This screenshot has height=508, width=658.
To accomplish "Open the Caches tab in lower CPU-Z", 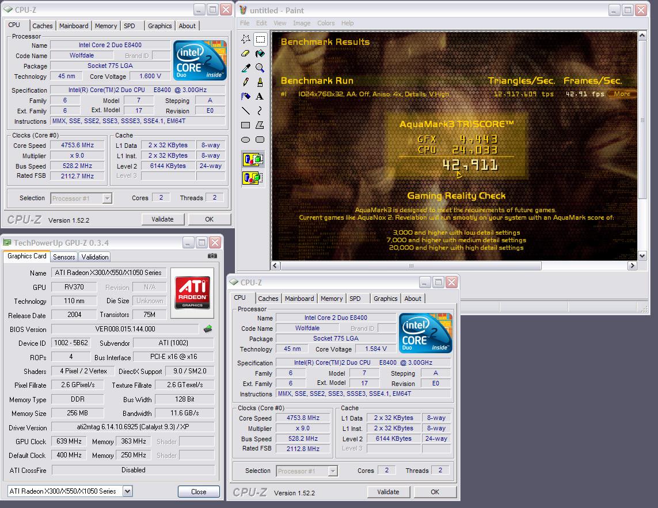I will pos(268,299).
